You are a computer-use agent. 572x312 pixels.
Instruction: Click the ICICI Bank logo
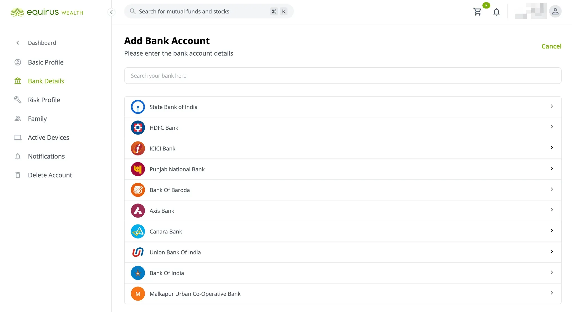click(138, 148)
